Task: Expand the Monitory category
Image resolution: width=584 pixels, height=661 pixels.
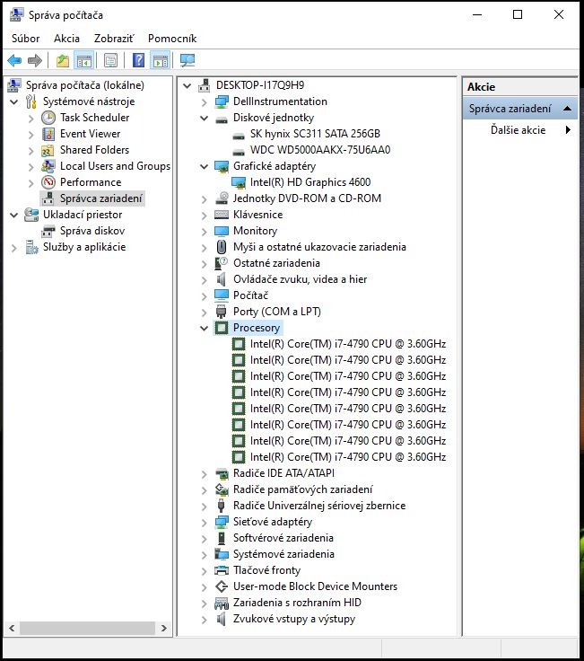Action: [x=205, y=232]
